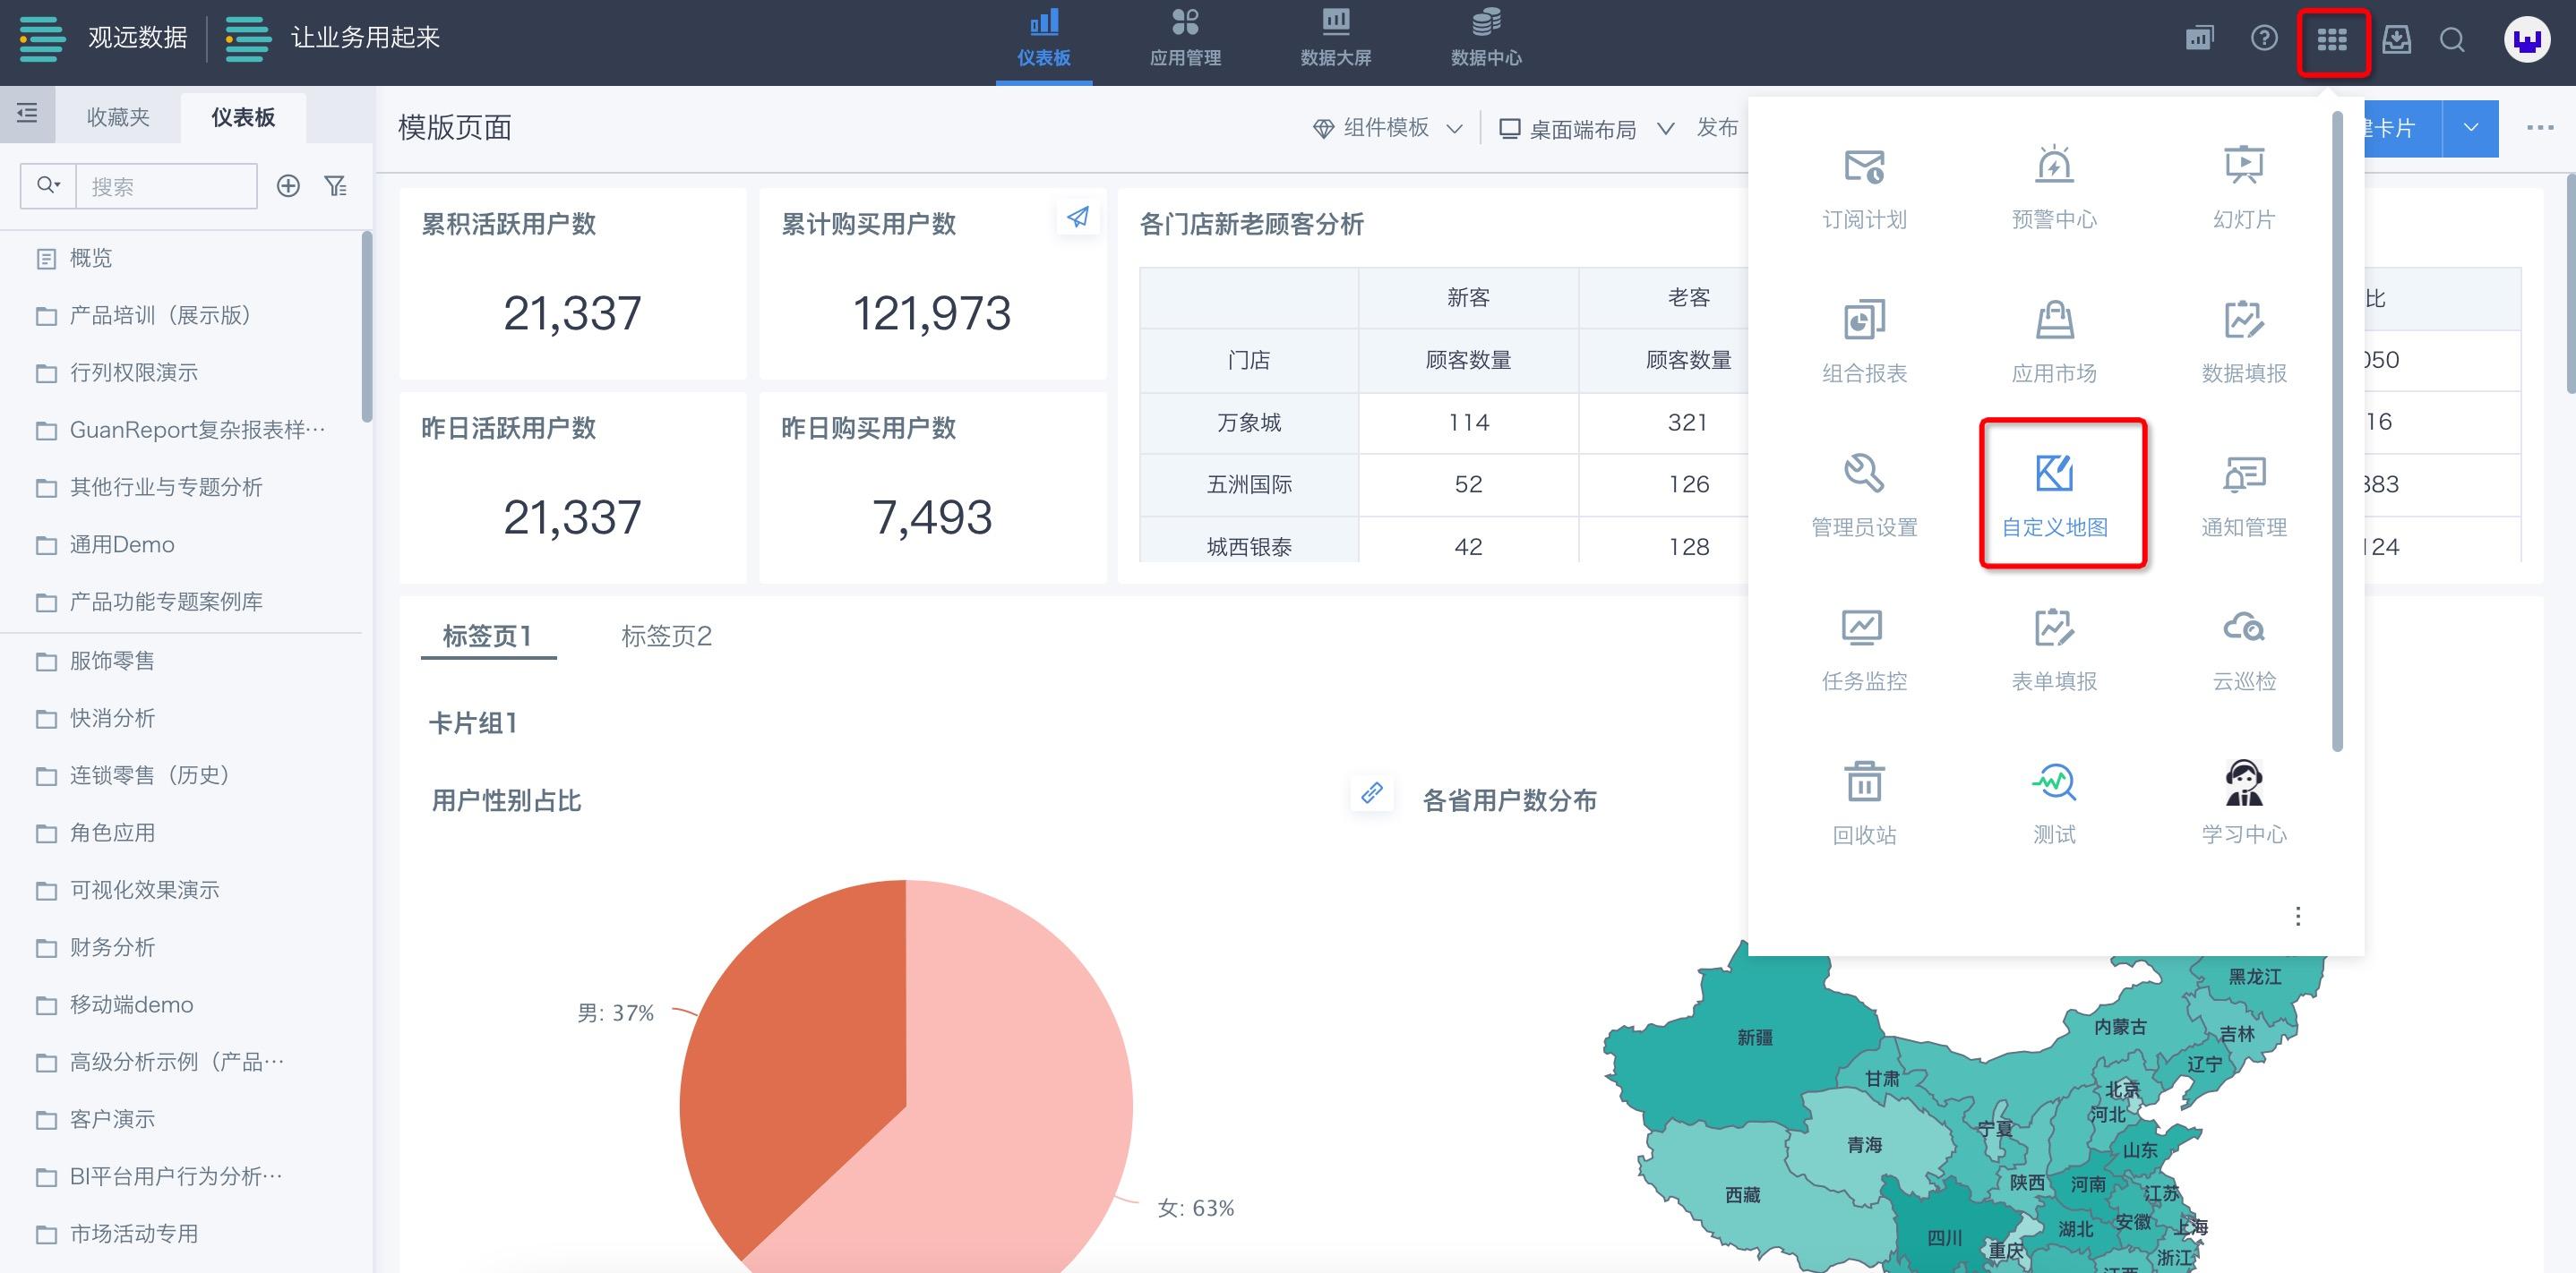
Task: Switch to 数据大屏 top navigation tab
Action: coord(1335,40)
